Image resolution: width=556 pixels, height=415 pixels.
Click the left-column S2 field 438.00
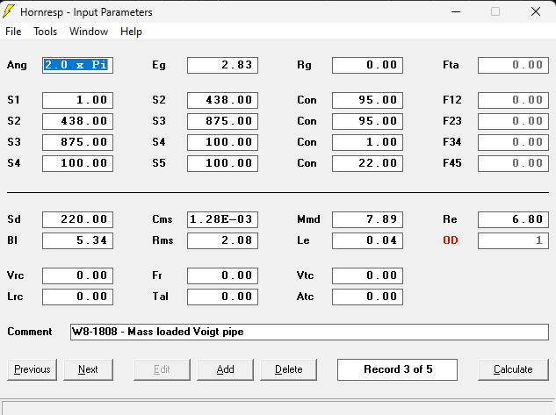coord(77,121)
